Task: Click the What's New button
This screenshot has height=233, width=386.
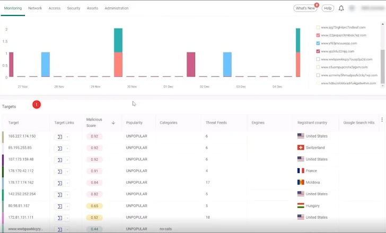Action: (305, 8)
